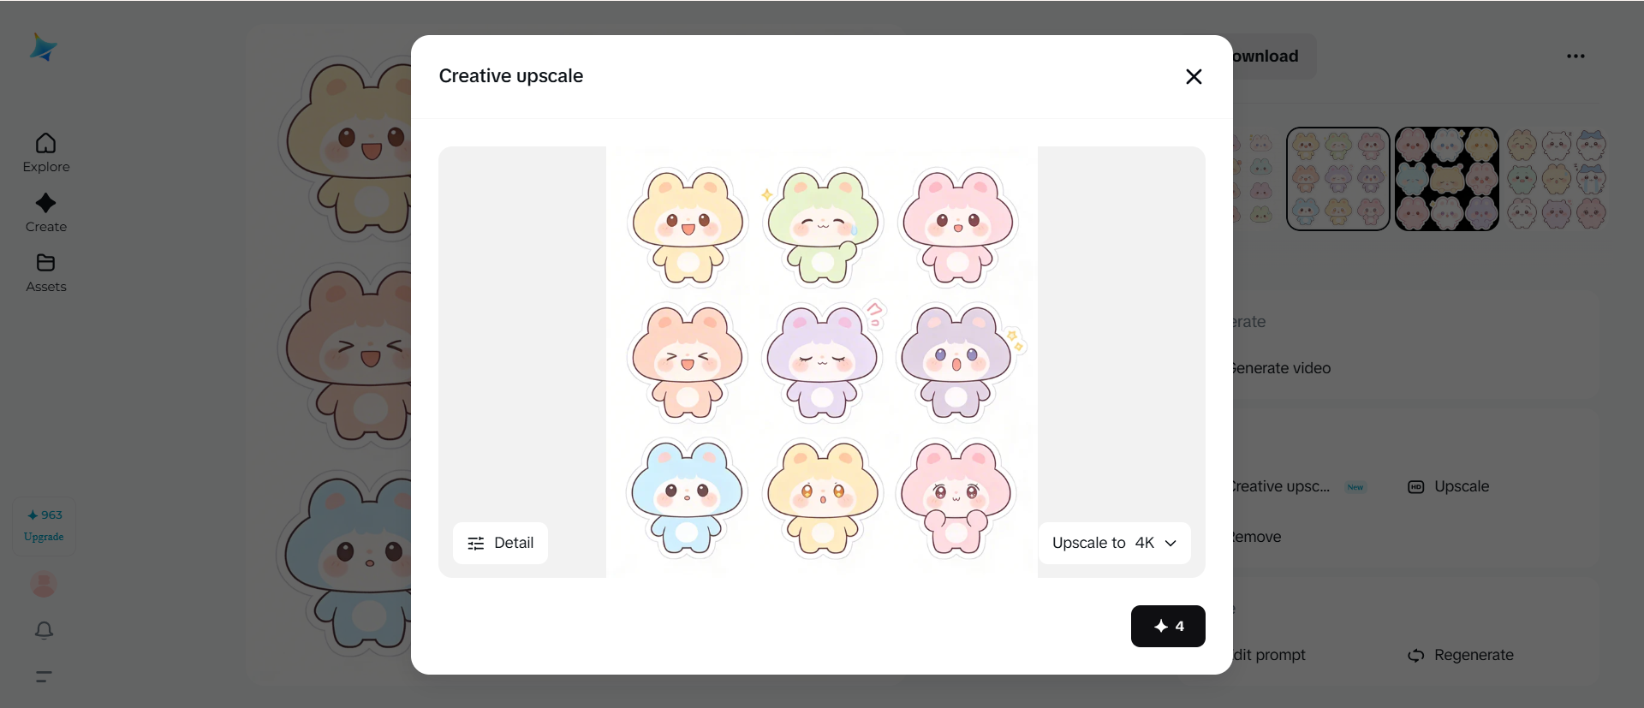The width and height of the screenshot is (1644, 708).
Task: Click the Upgrade link under credits
Action: coord(44,537)
